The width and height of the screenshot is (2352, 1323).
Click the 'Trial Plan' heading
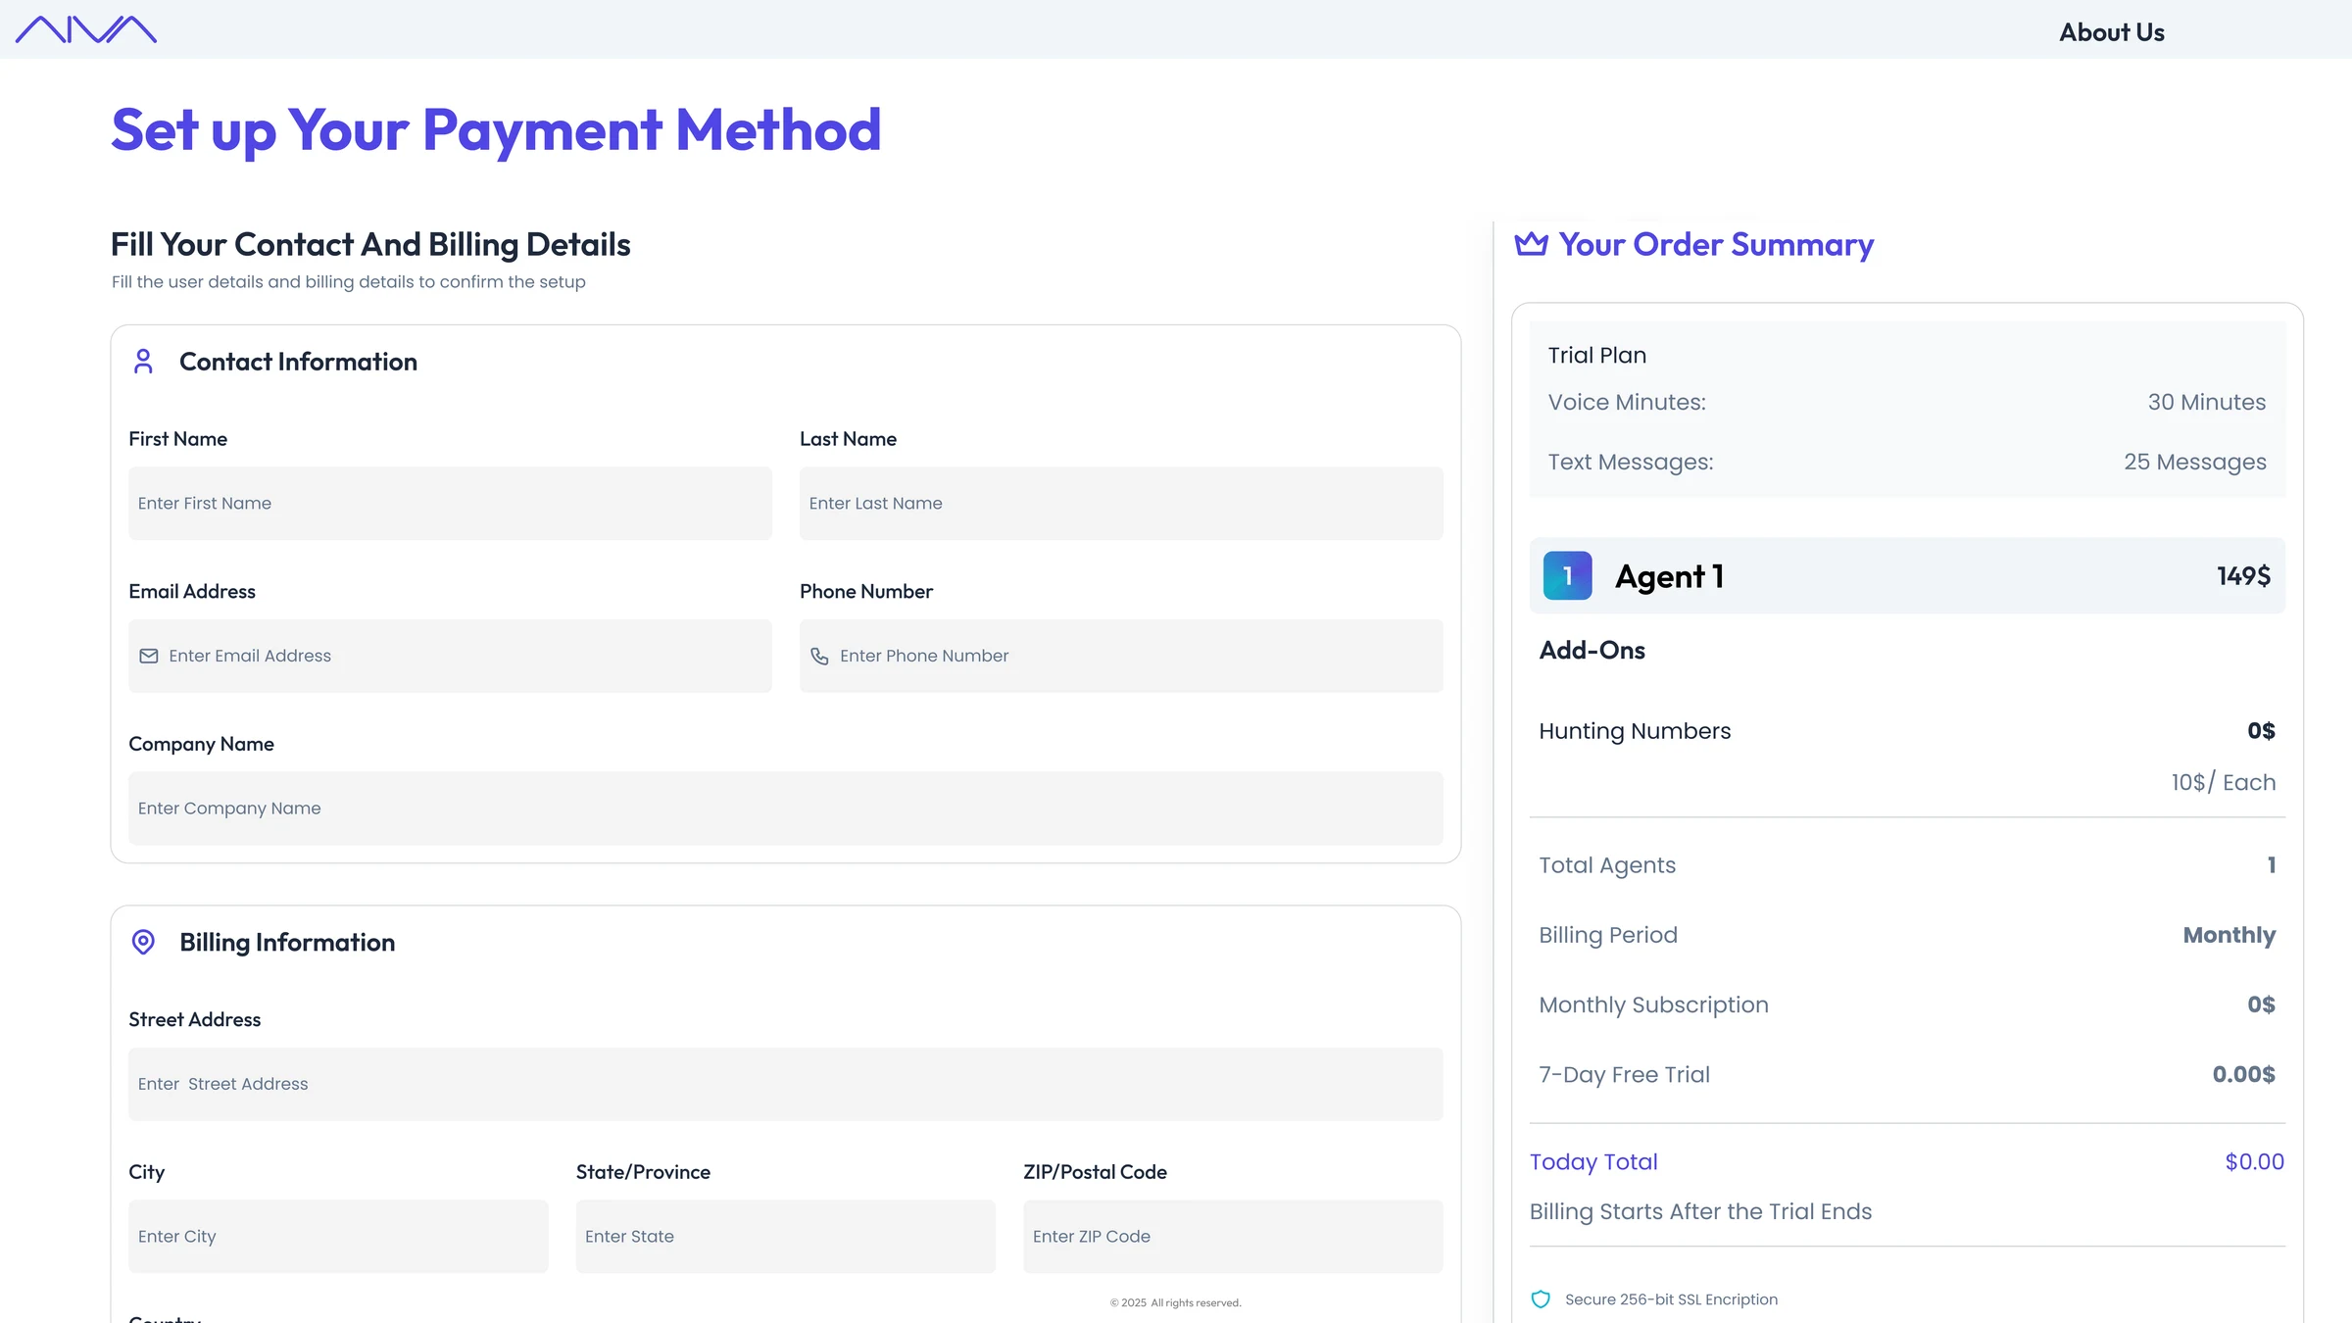(1597, 355)
